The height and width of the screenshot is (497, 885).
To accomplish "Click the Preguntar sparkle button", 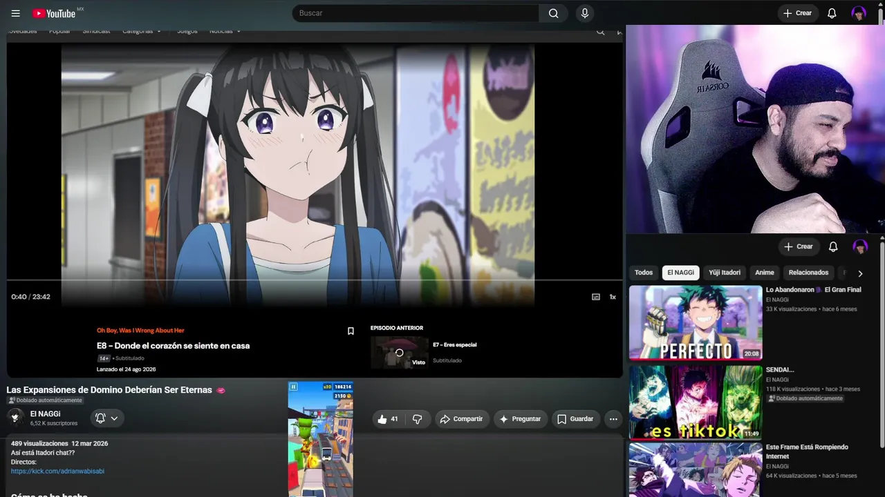I will [x=520, y=419].
